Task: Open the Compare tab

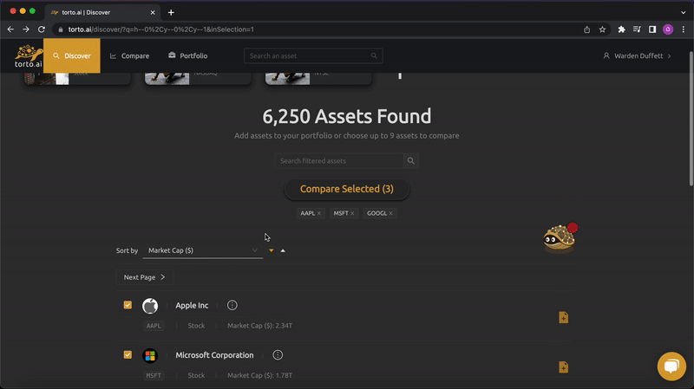Action: click(129, 55)
